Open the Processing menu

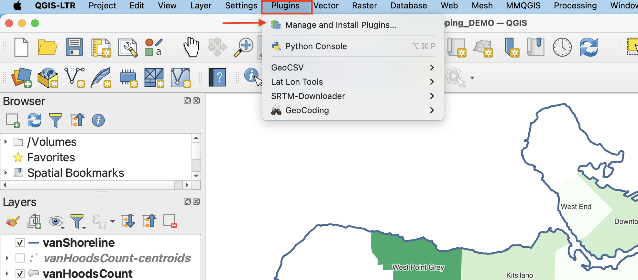(575, 6)
